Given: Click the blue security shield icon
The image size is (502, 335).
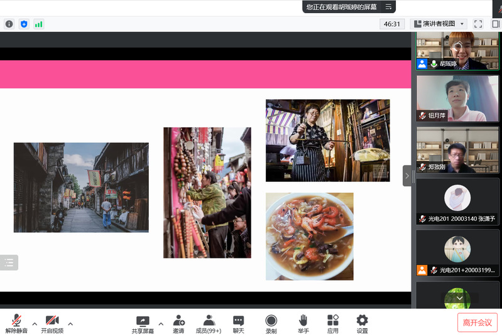Looking at the screenshot, I should click(24, 24).
